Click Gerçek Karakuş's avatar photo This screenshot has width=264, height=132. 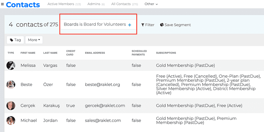[11, 106]
